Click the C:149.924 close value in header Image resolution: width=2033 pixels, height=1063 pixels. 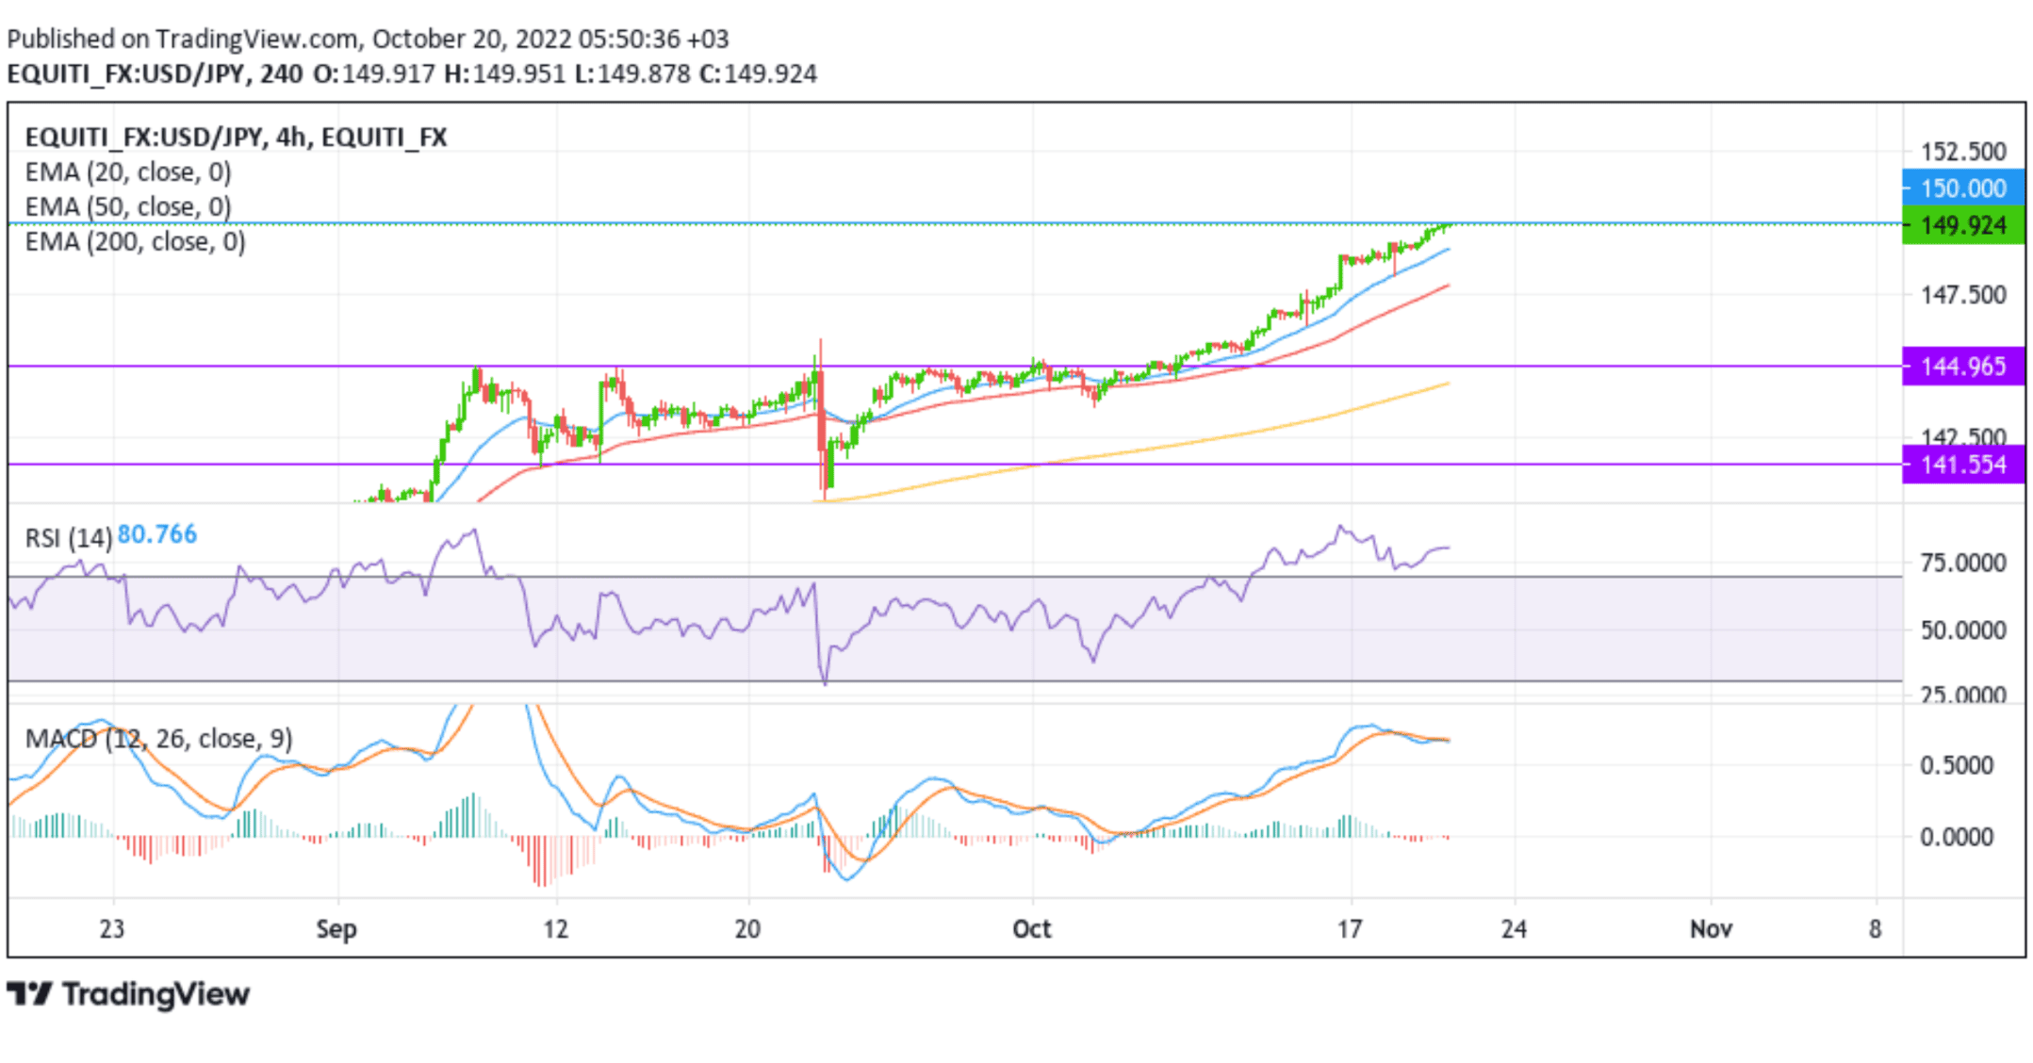tap(758, 74)
